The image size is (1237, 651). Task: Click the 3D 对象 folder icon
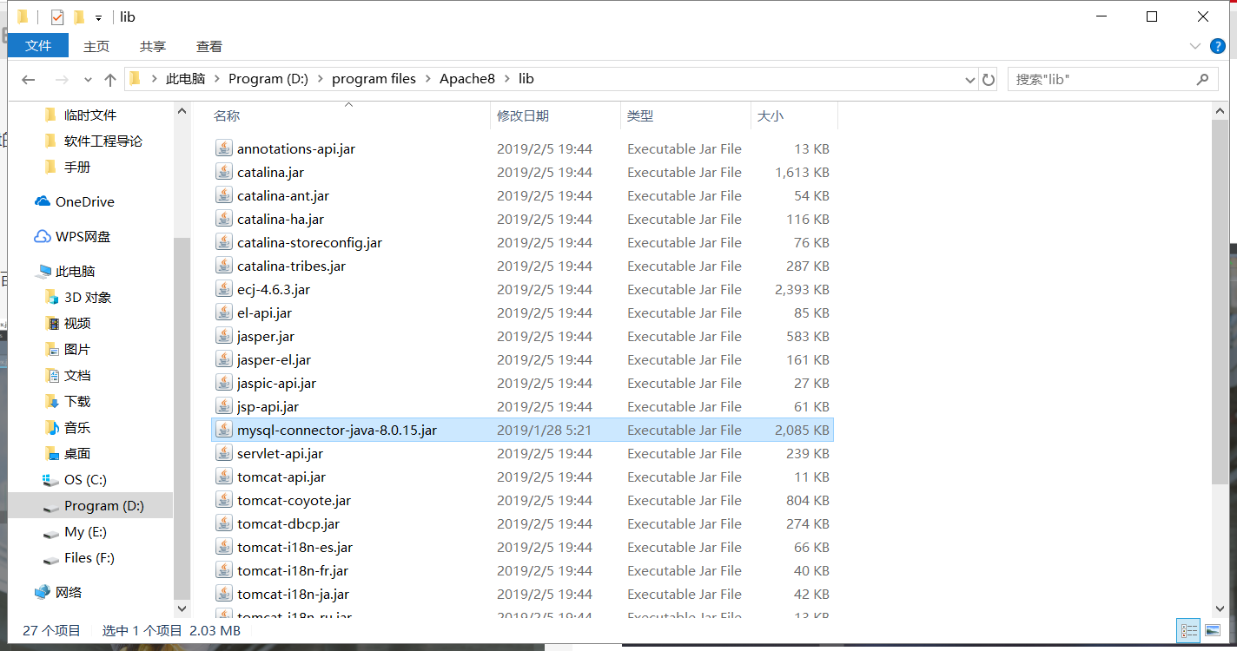[x=51, y=297]
